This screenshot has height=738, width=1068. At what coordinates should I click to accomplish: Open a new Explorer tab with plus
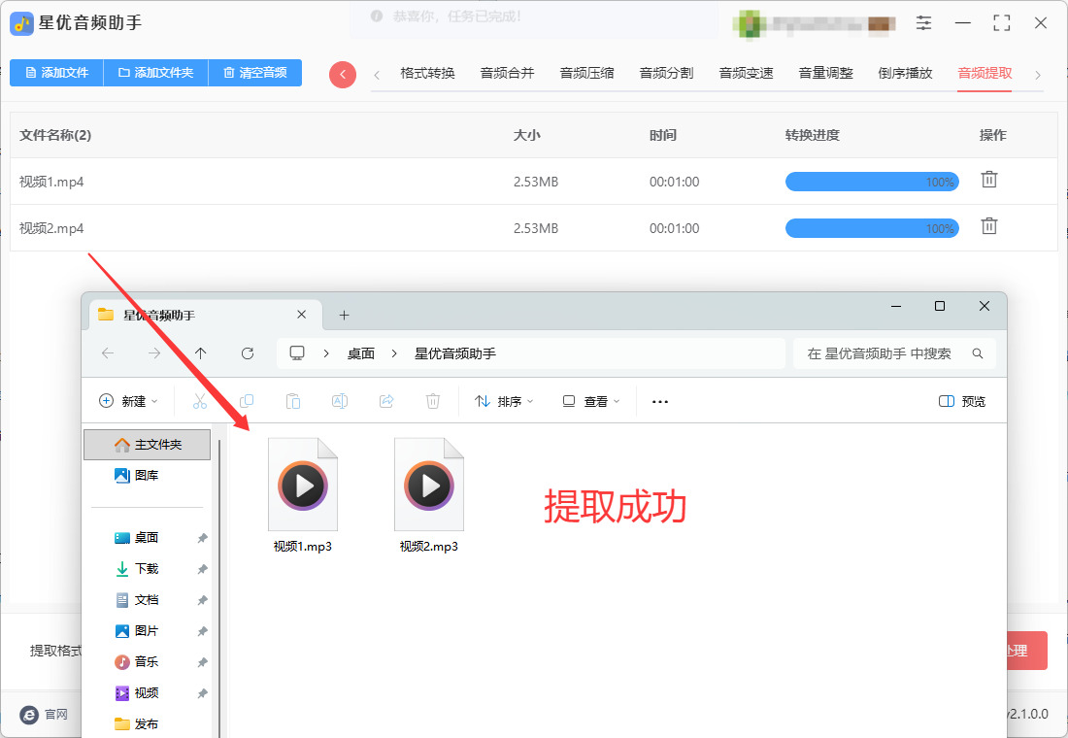click(x=344, y=315)
